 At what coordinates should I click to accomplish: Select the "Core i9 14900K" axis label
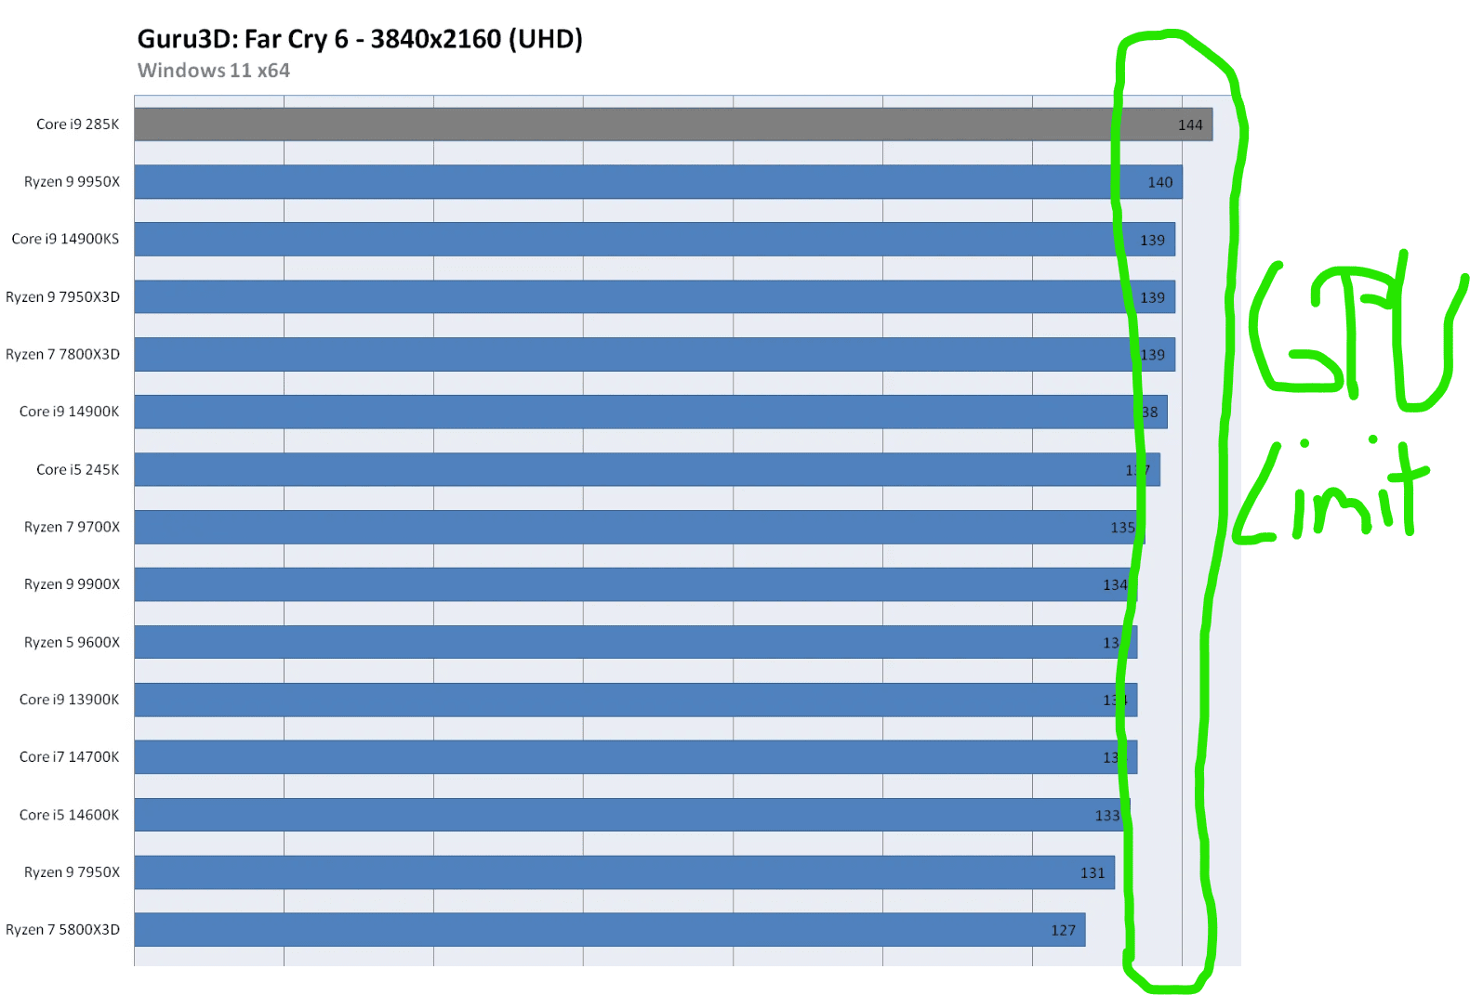click(70, 412)
